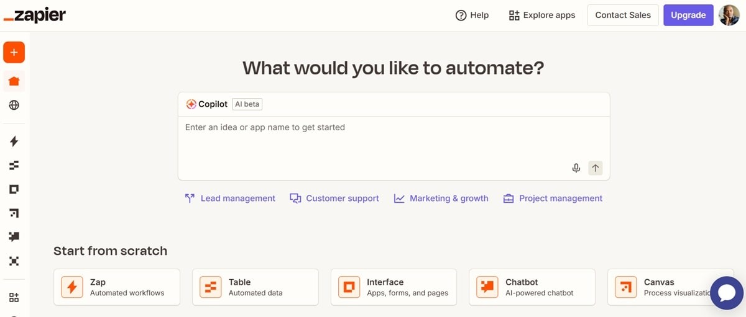This screenshot has width=746, height=317.
Task: Select the Customer support suggestion
Action: click(x=334, y=199)
